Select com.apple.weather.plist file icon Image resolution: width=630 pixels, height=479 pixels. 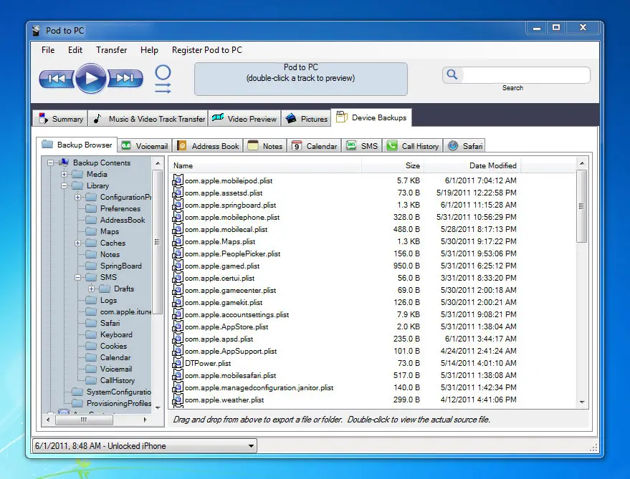[x=178, y=400]
